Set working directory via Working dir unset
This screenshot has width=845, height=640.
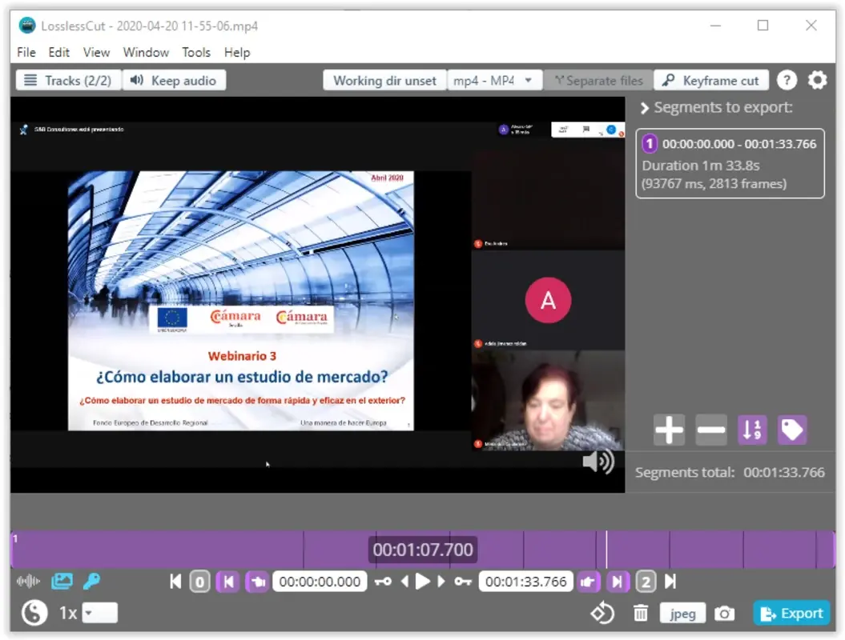(x=384, y=80)
